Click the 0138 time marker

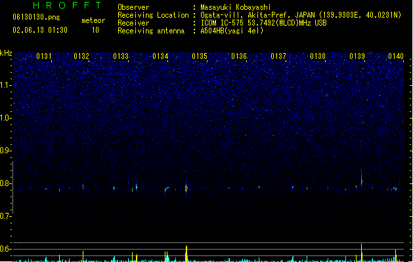318,56
